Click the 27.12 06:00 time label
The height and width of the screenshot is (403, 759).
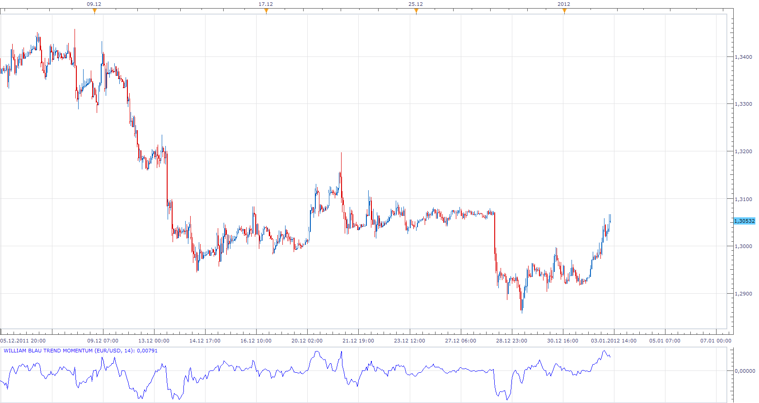click(460, 341)
